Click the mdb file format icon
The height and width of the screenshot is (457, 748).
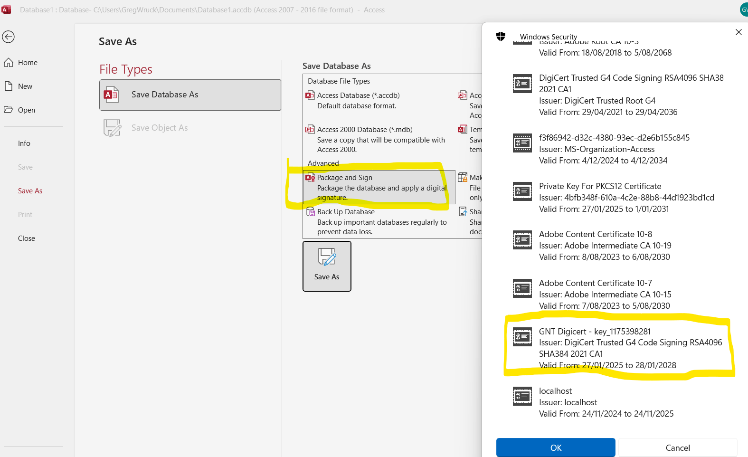310,129
